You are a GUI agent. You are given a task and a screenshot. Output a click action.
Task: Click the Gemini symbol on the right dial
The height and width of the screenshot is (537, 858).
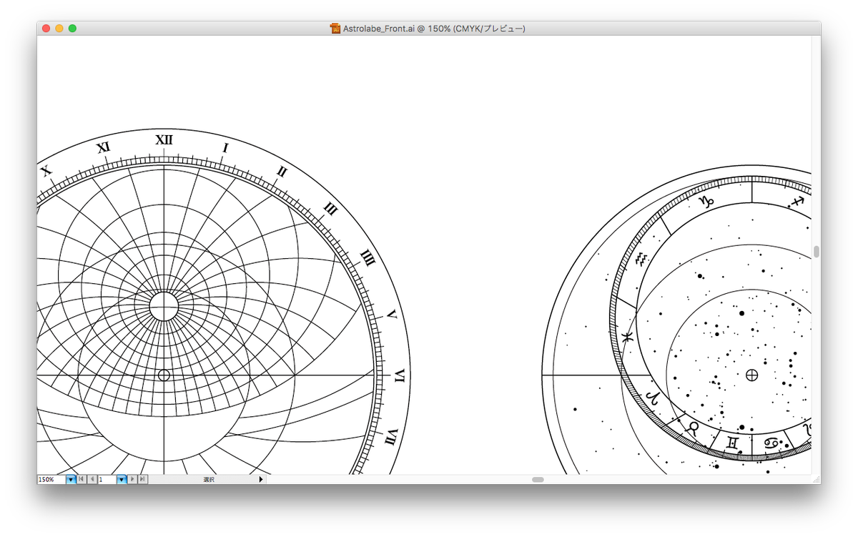coord(731,443)
